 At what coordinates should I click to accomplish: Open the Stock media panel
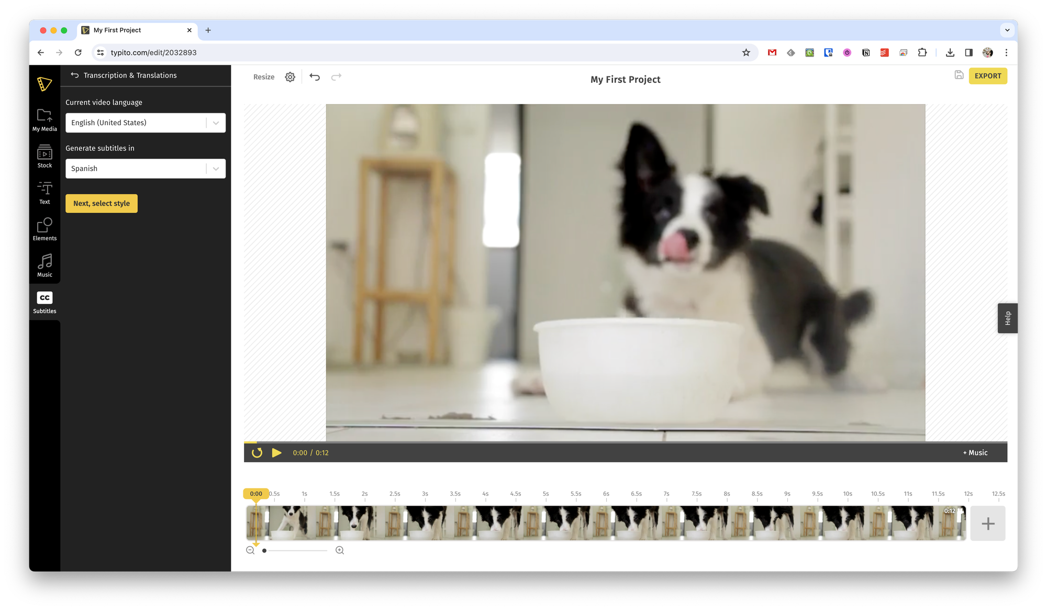coord(44,156)
